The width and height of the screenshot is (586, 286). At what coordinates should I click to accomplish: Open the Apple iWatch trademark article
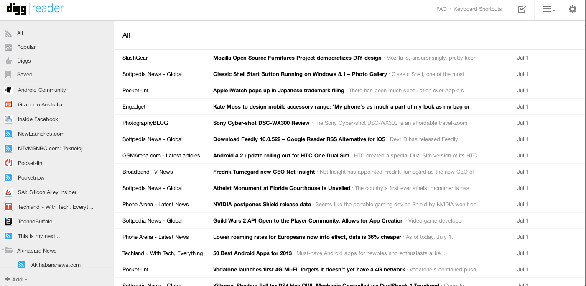278,91
